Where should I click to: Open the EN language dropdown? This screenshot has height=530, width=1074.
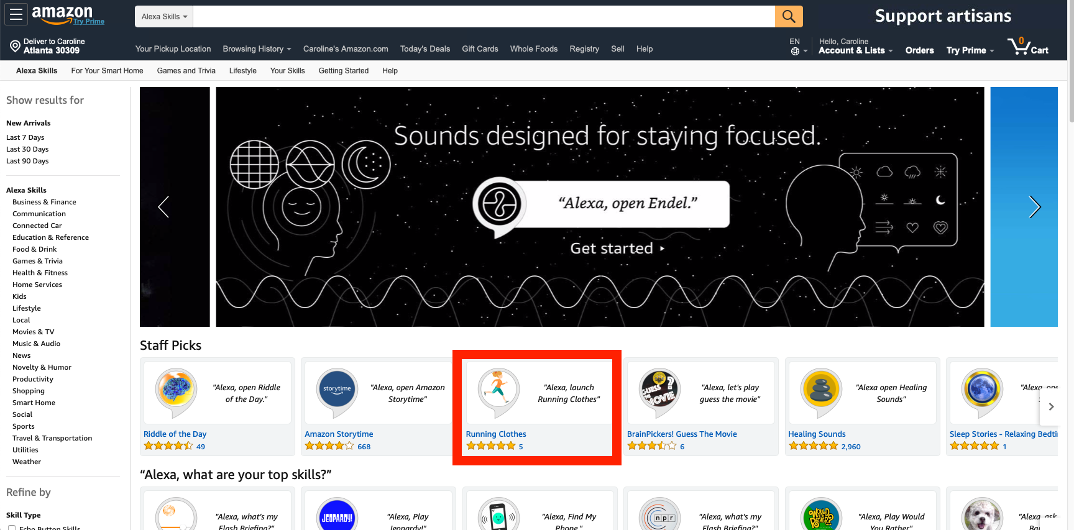798,46
